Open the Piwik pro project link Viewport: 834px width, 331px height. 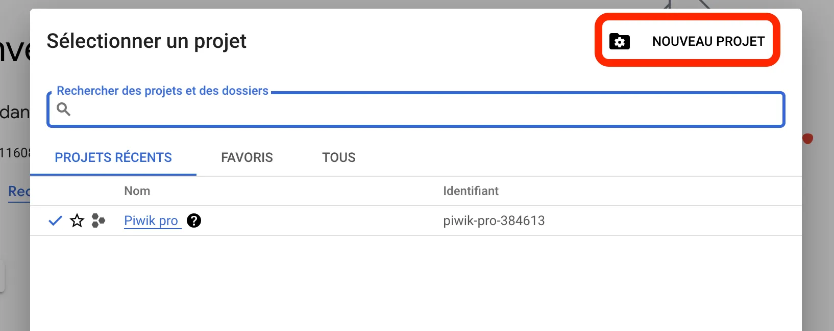coord(151,220)
